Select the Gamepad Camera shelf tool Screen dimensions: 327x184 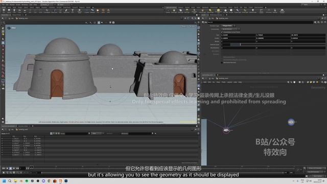pos(282,11)
